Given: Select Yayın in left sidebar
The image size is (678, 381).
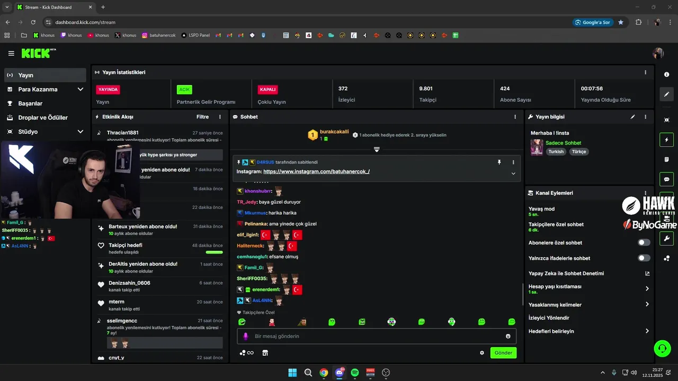Looking at the screenshot, I should 45,75.
